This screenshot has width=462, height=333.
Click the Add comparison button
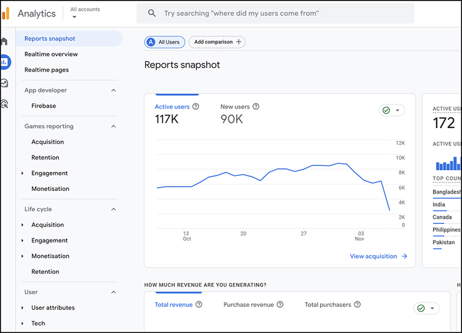click(x=217, y=42)
